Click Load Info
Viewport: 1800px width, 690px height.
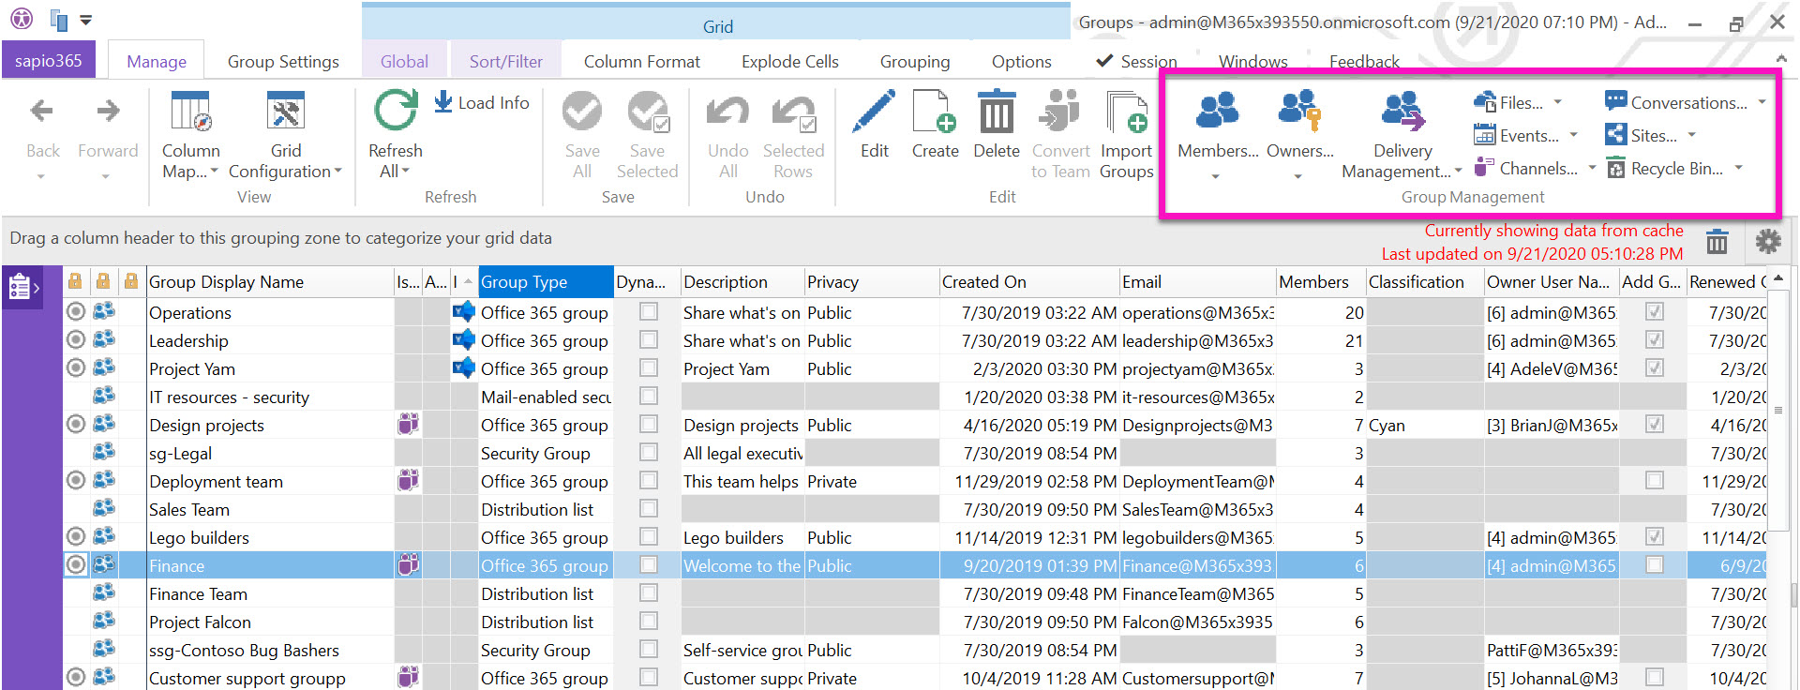pyautogui.click(x=482, y=102)
